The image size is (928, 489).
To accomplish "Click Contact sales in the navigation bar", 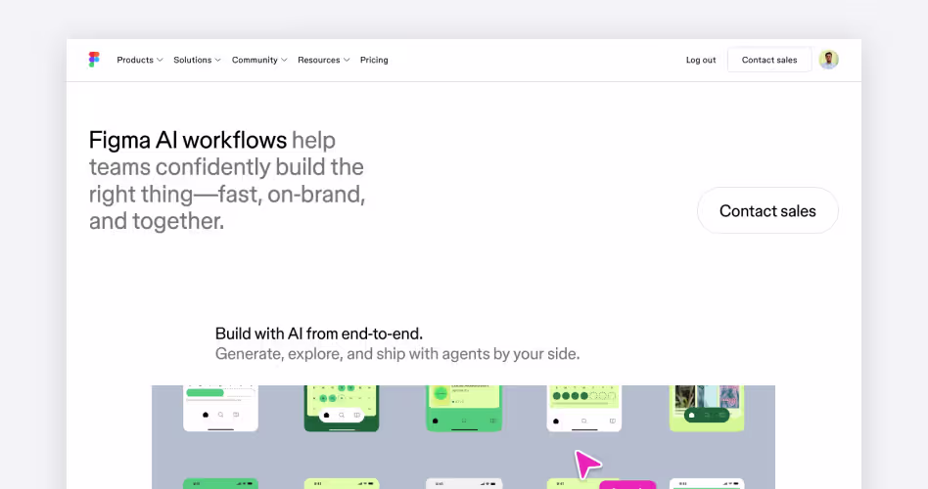I will tap(769, 60).
